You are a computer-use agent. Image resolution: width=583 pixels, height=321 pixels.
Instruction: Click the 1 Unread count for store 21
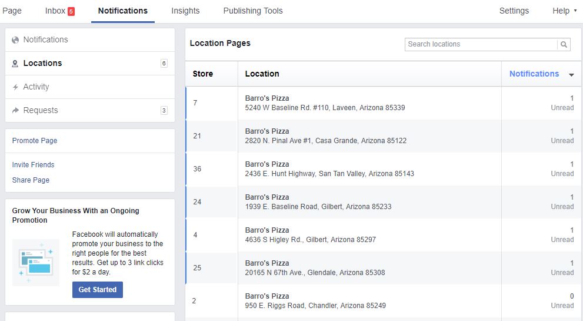[562, 136]
